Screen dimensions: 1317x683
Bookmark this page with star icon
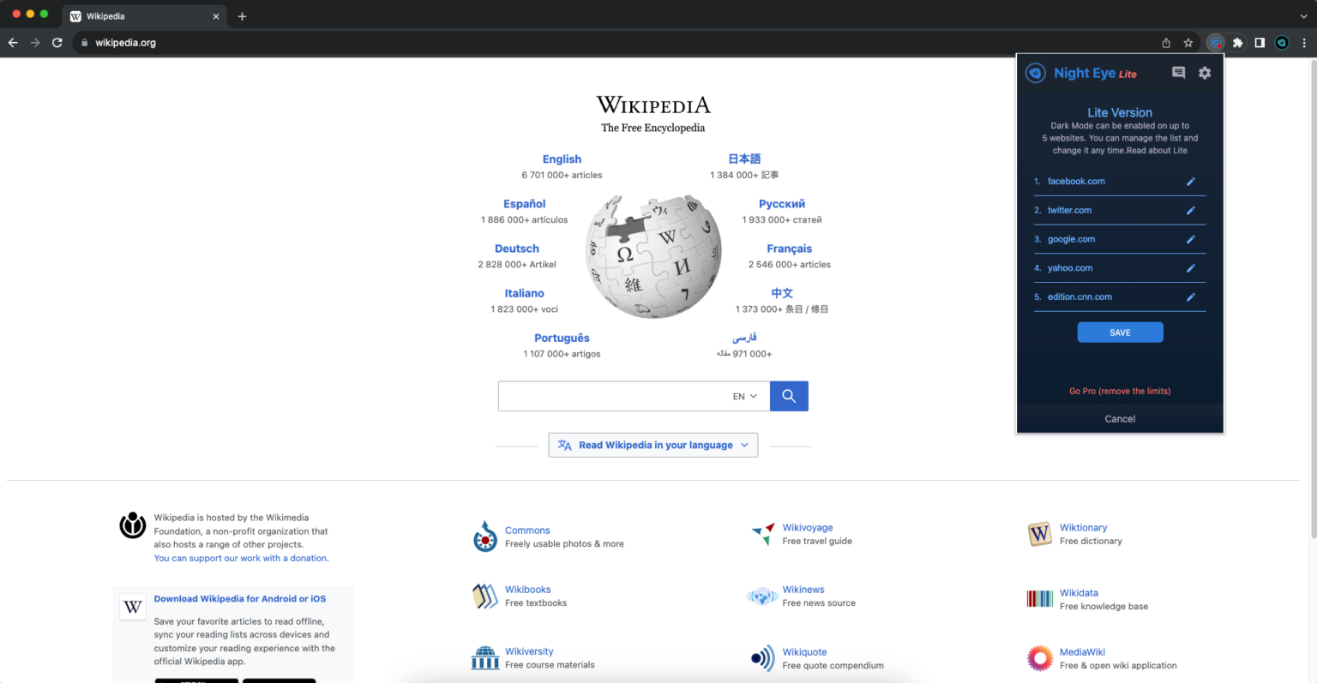click(x=1188, y=43)
